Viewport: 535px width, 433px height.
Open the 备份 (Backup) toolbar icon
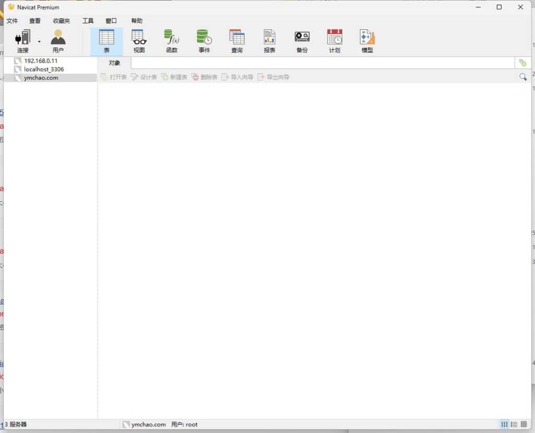coord(302,38)
